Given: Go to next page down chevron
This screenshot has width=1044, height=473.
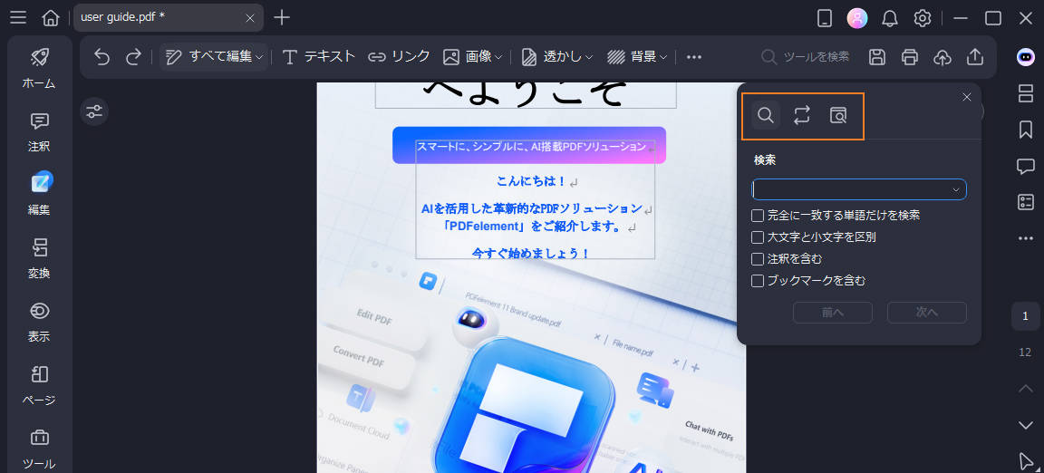Looking at the screenshot, I should click(x=1025, y=424).
